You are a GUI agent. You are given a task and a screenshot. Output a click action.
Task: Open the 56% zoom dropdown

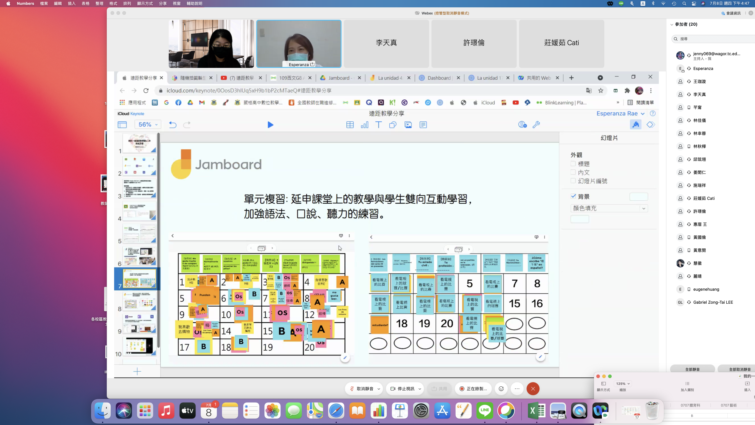pyautogui.click(x=148, y=125)
